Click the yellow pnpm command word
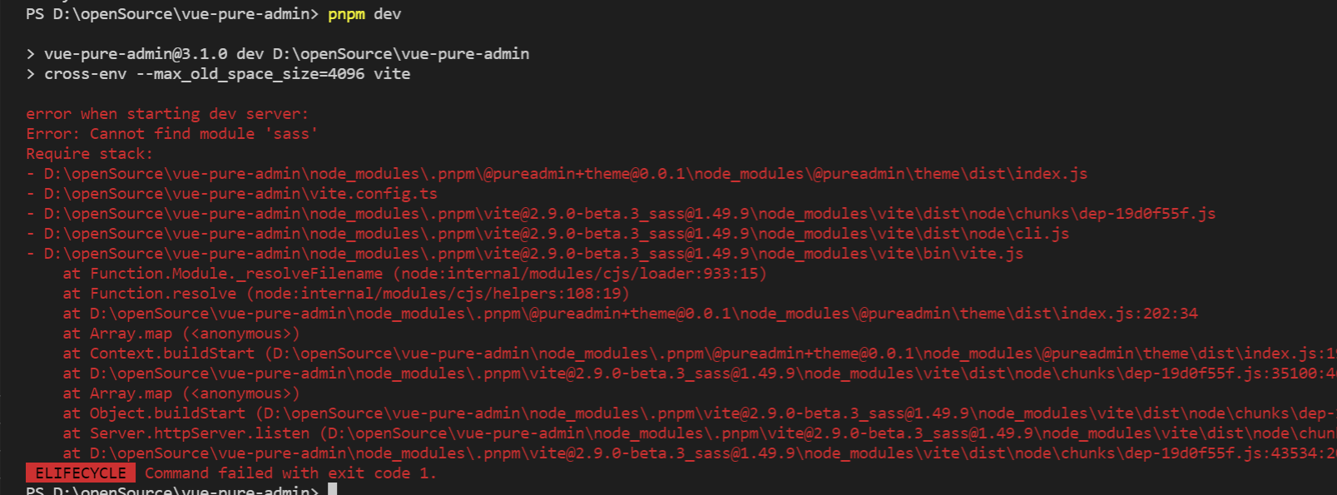 pos(346,14)
